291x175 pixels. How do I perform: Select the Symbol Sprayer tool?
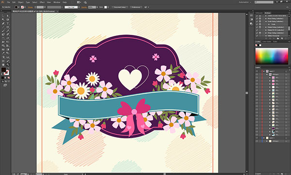[3, 57]
